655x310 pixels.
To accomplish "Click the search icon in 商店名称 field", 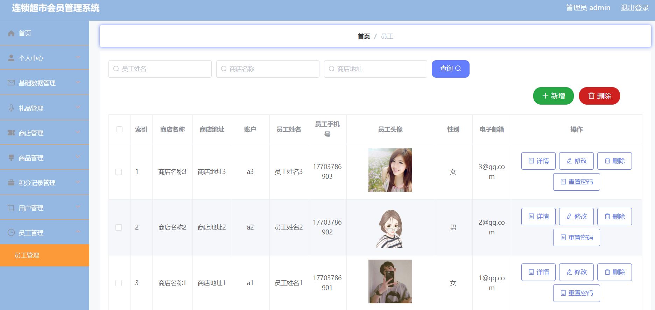I will point(224,69).
